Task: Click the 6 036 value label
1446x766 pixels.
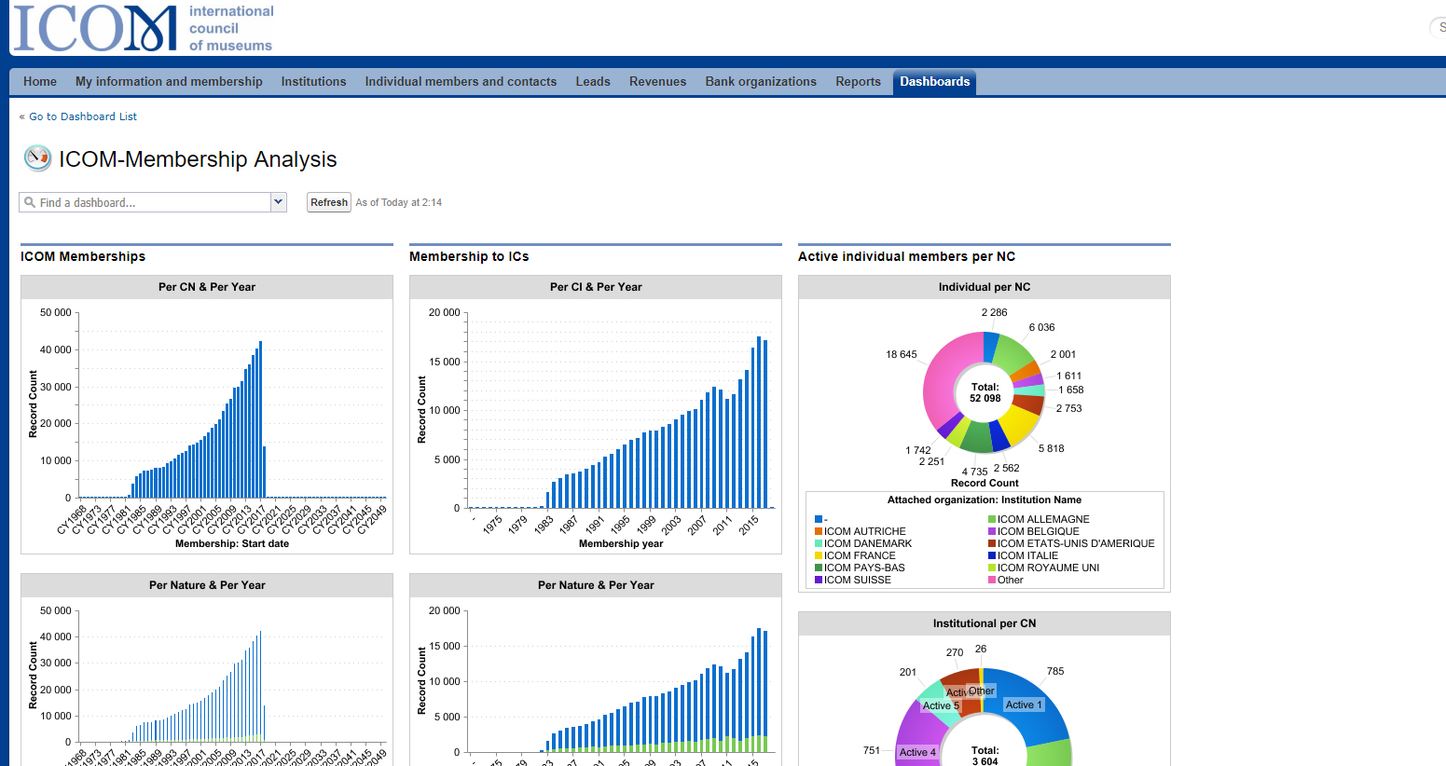Action: 1041,327
